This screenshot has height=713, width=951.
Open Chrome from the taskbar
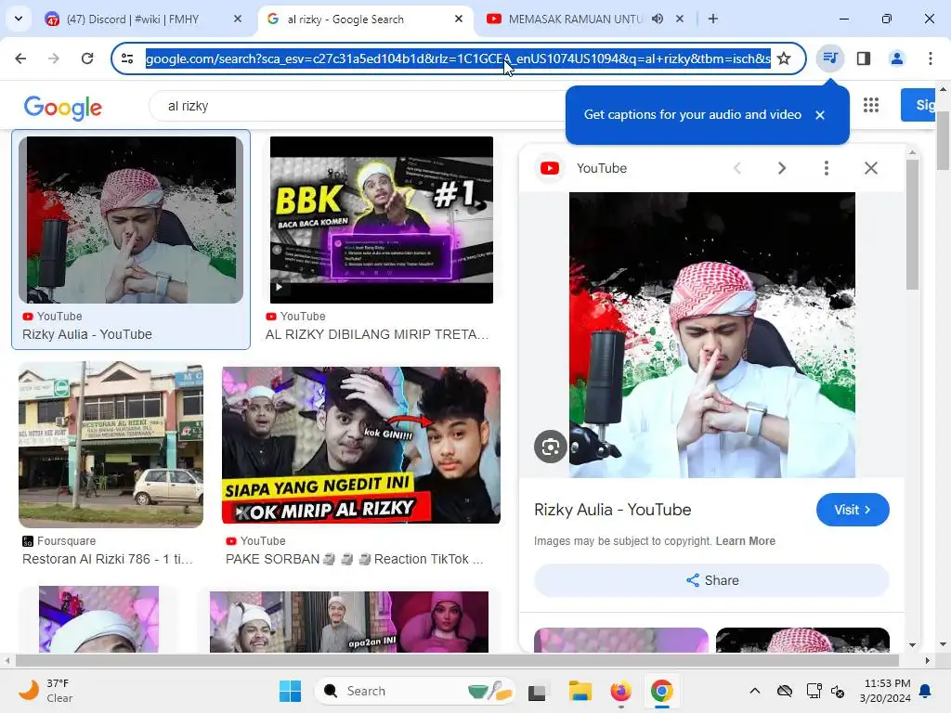(661, 691)
